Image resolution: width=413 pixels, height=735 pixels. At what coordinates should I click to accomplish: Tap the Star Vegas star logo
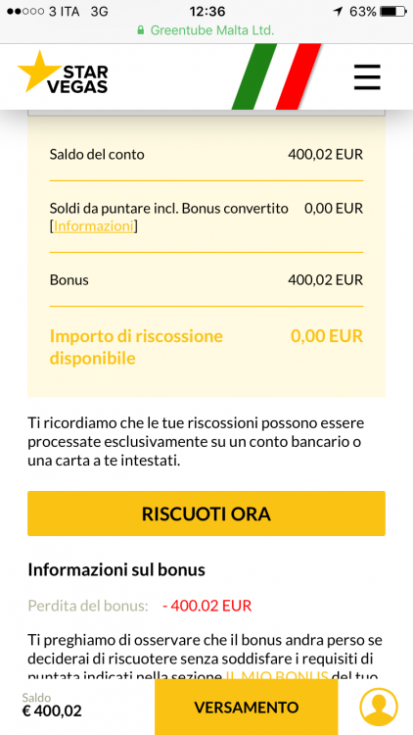pos(39,72)
